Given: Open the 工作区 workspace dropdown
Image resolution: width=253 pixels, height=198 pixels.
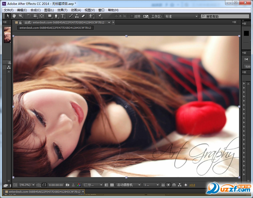Looking at the screenshot, I should coord(181,16).
